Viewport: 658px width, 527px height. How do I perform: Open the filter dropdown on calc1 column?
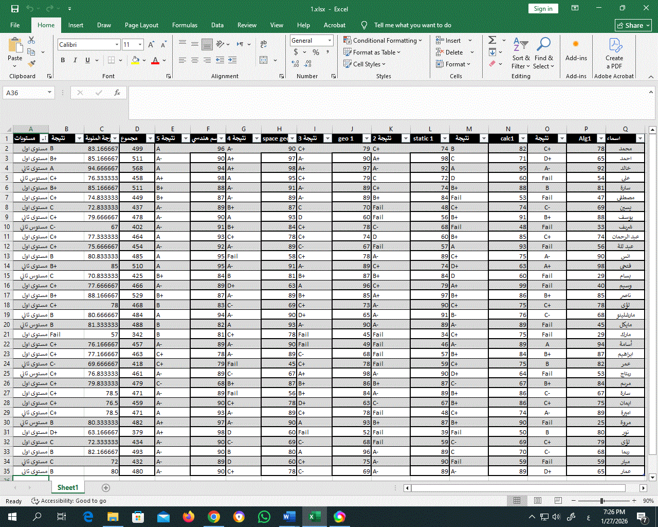523,138
